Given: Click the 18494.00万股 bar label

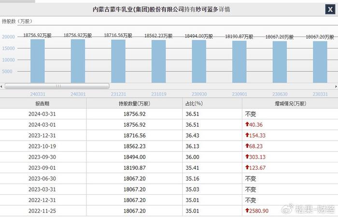Looking at the screenshot, I should pos(199,36).
